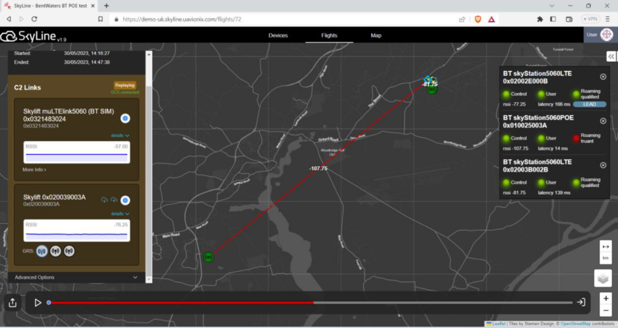This screenshot has height=328, width=618.
Task: Bookmark this page icon
Action: pyautogui.click(x=101, y=19)
